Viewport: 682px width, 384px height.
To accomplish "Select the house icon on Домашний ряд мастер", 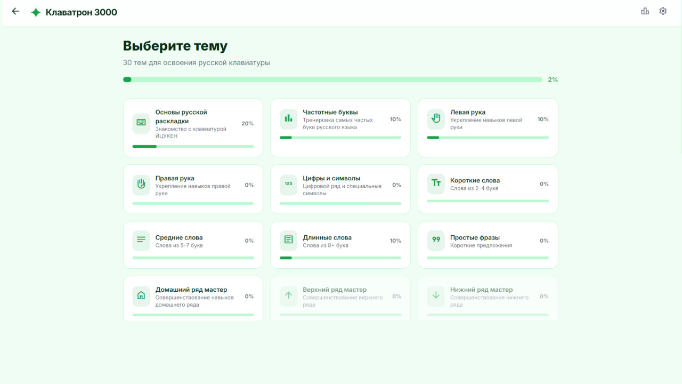I will tap(141, 296).
